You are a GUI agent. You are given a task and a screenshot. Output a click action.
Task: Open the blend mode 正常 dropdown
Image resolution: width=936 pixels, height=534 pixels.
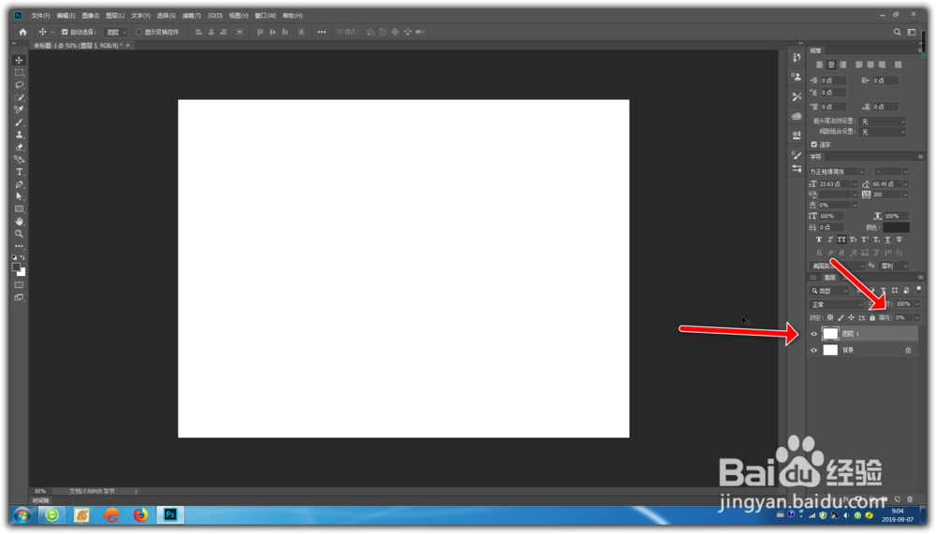tap(837, 305)
